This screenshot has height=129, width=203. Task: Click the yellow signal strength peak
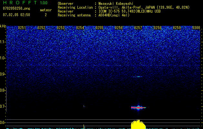tap(138, 124)
